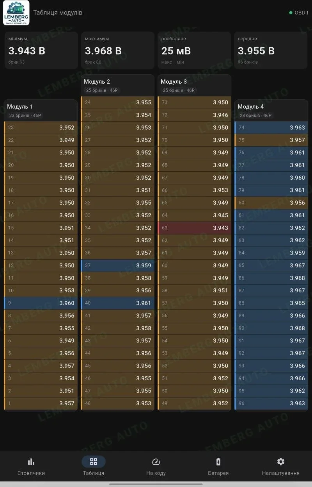The image size is (312, 487).
Task: Select brick 37 row showing 3.959
Action: [x=118, y=265]
